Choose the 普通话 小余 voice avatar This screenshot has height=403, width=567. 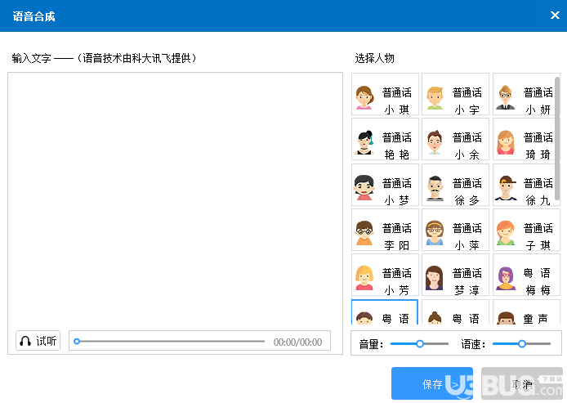pyautogui.click(x=455, y=139)
